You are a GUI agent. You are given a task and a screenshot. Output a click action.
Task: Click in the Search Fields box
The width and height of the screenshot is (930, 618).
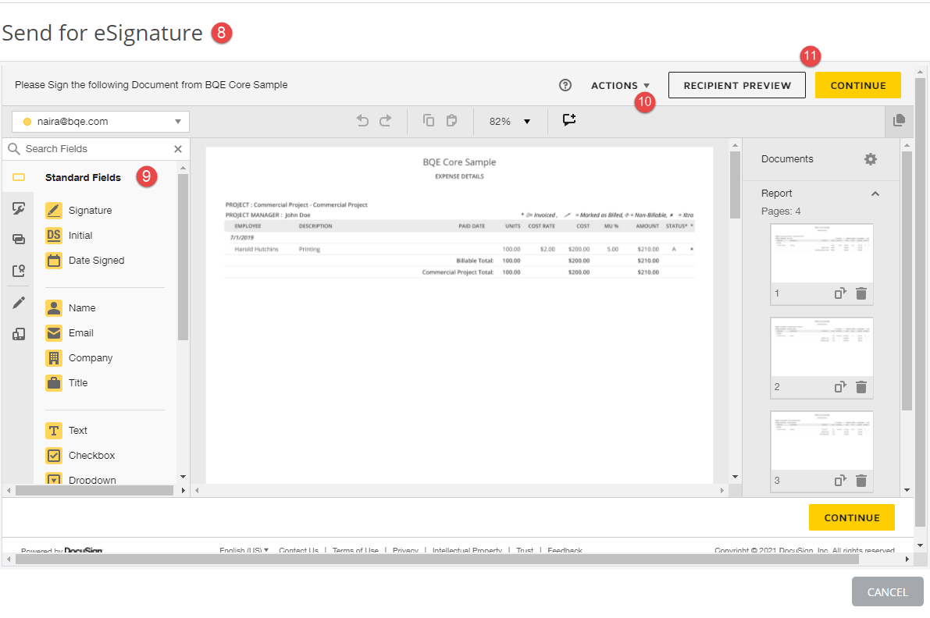95,149
